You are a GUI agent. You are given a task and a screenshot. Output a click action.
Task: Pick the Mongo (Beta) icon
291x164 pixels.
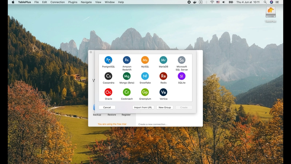coord(127,76)
